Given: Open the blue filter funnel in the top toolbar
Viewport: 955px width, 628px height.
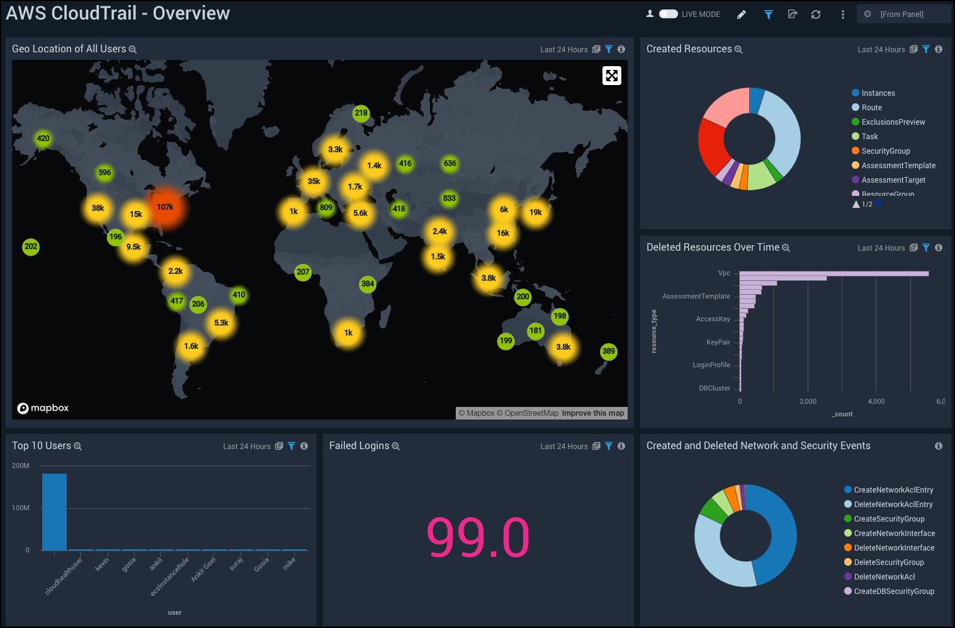Looking at the screenshot, I should pos(768,14).
